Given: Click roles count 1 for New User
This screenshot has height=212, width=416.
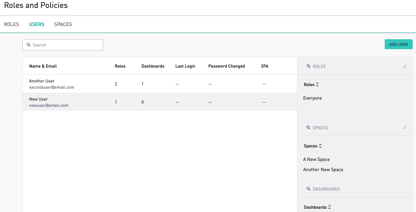Looking at the screenshot, I should (116, 102).
